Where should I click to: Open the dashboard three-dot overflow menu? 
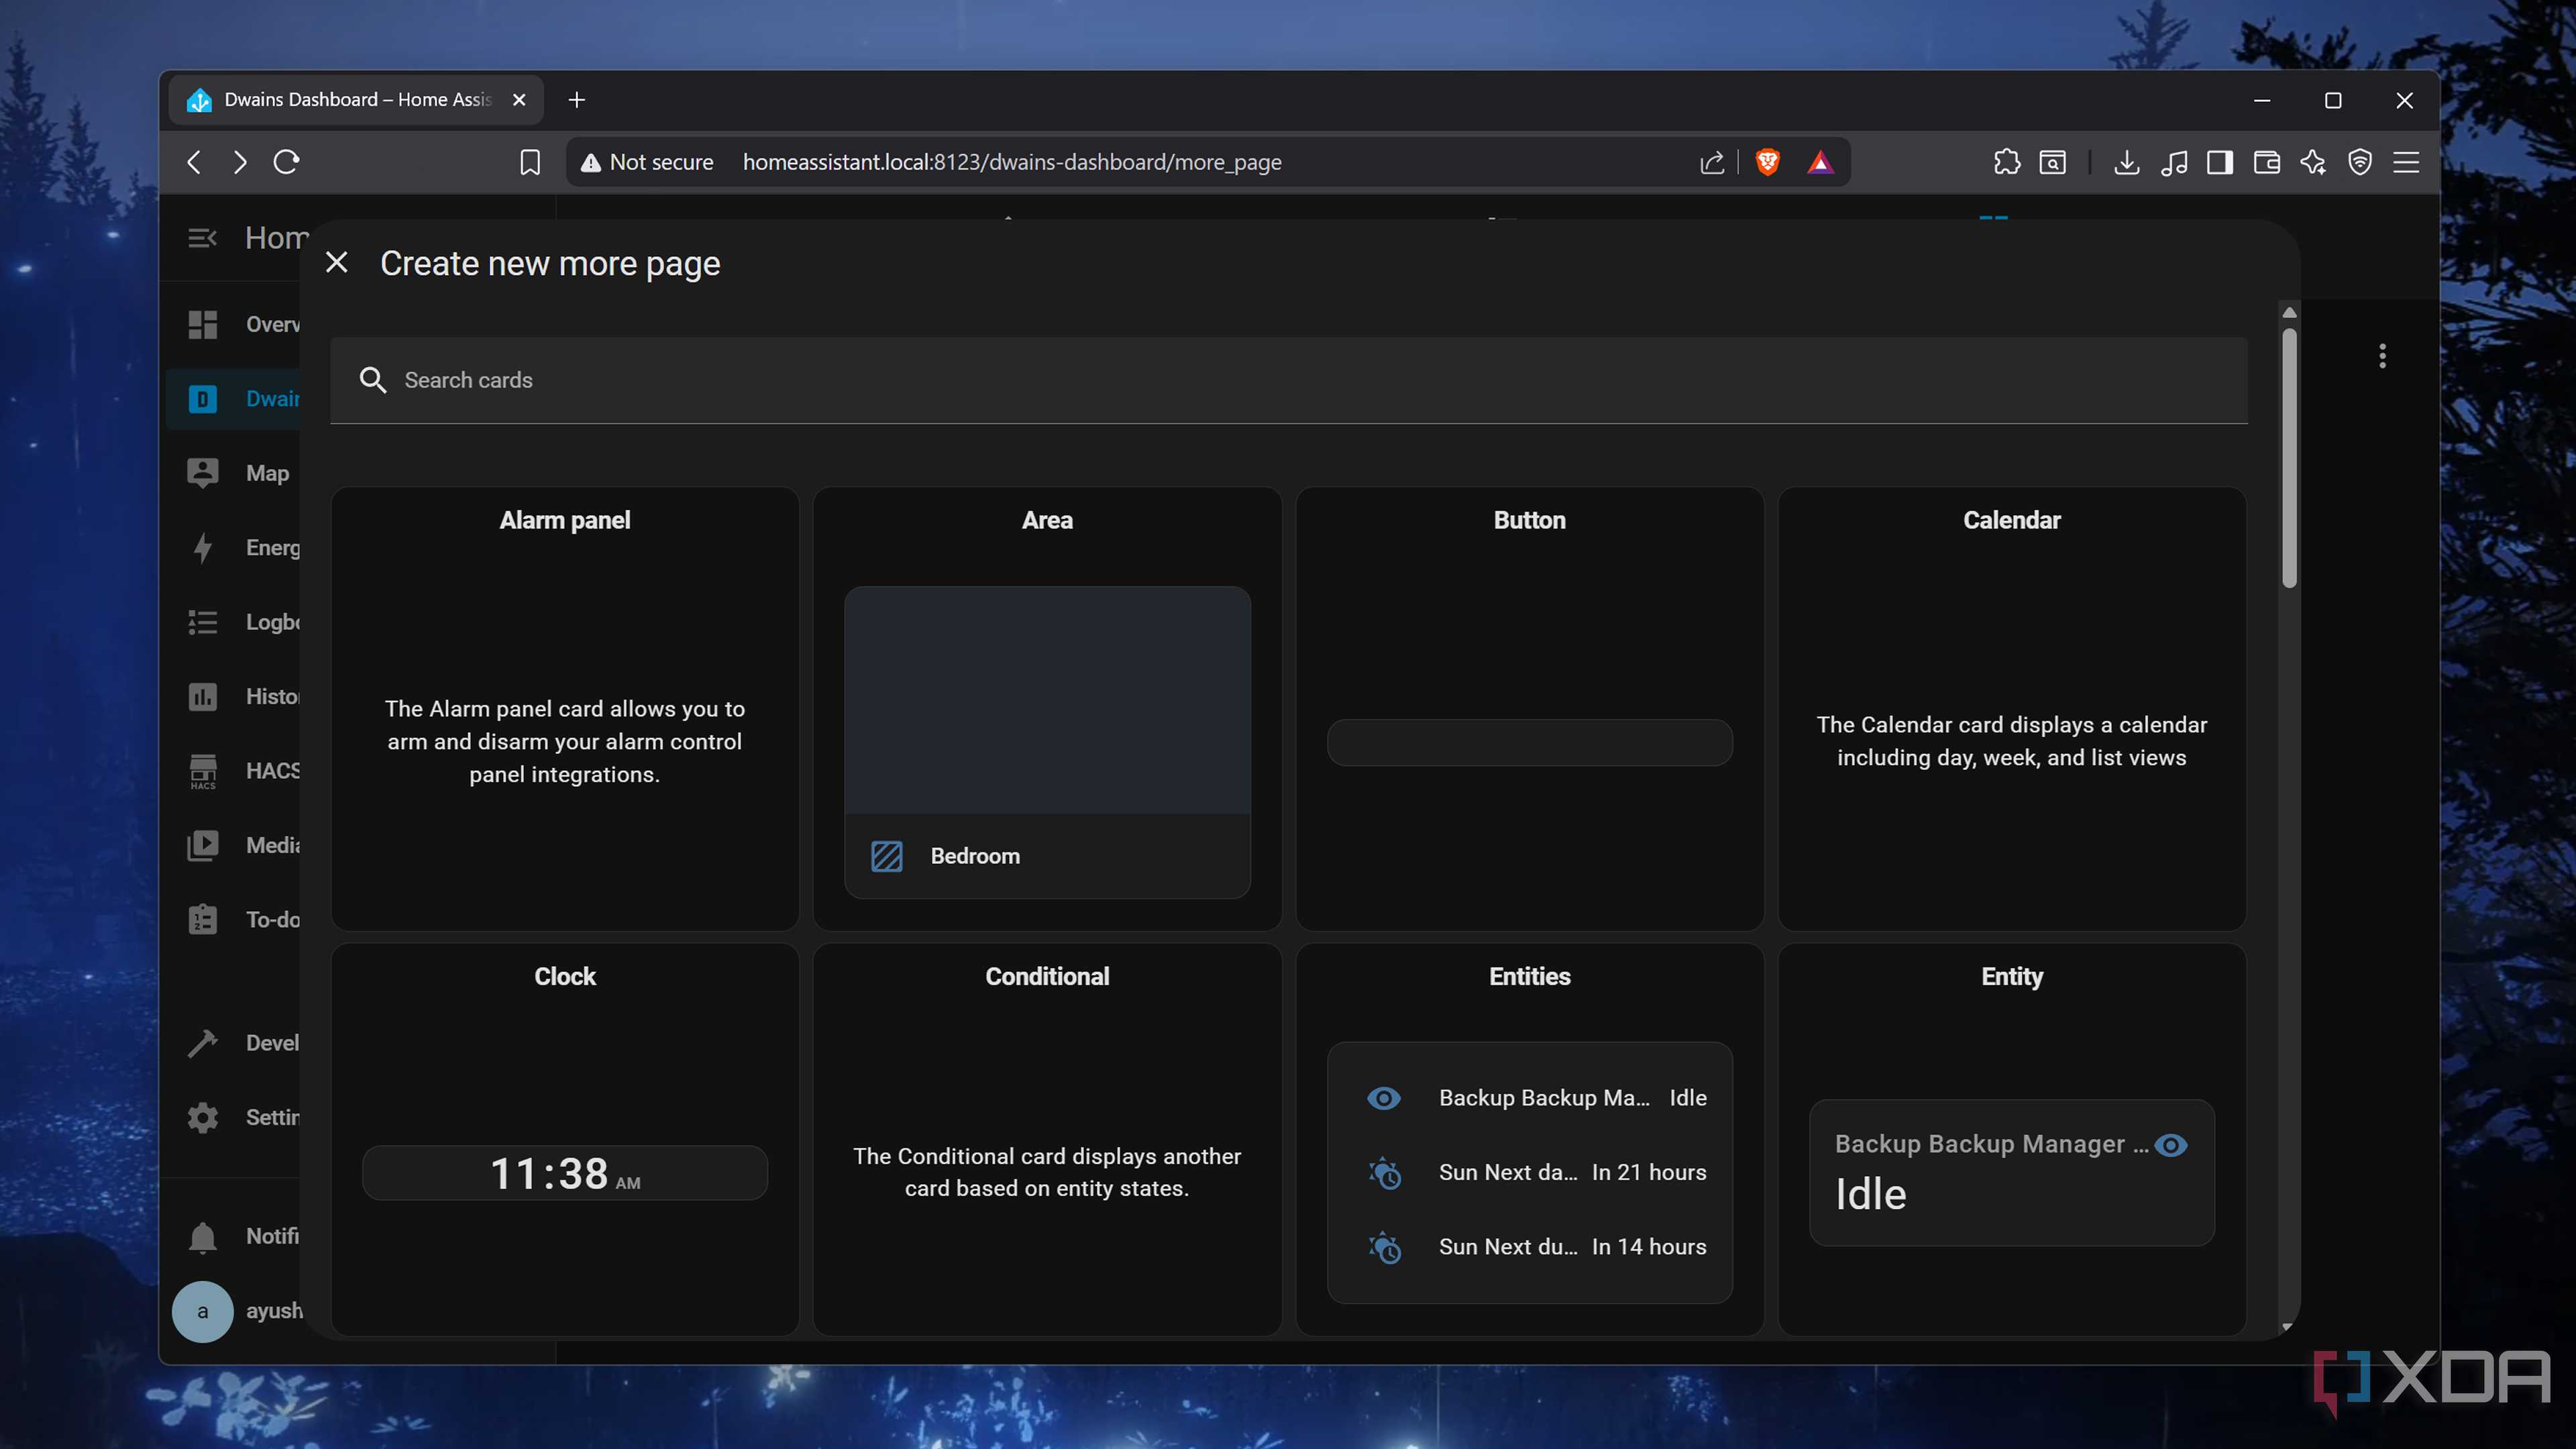pos(2382,356)
